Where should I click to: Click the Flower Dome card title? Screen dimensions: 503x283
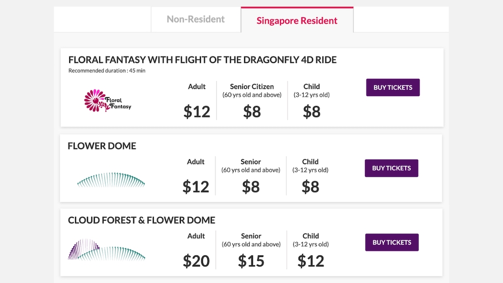click(x=102, y=146)
